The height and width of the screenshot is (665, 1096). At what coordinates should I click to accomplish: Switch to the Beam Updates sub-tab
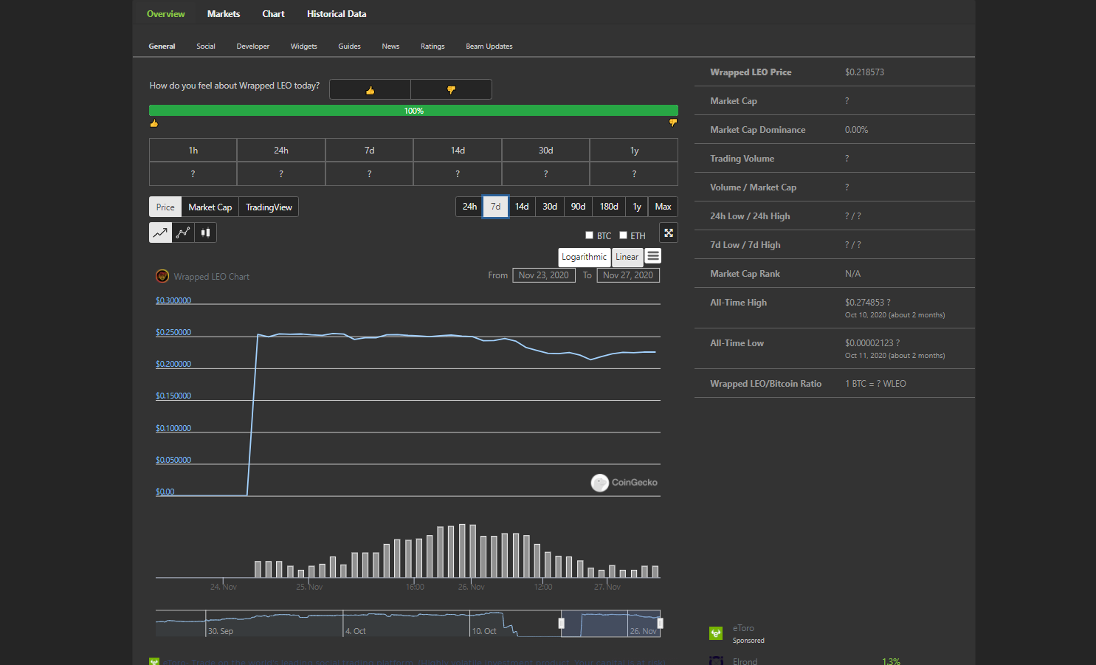[x=489, y=46]
